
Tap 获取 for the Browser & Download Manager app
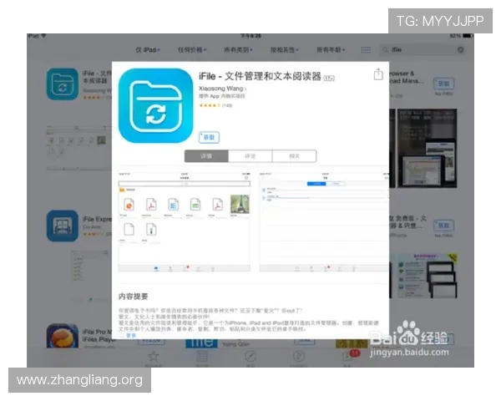pyautogui.click(x=444, y=84)
